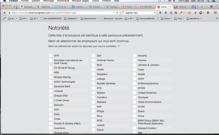
Task: Open the Fichier menu
Action: click(25, 1)
